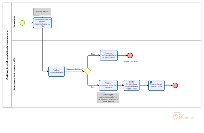Image resolution: width=204 pixels, height=133 pixels.
Task: Click the Há disponibilidade? gateway label
Action: pyautogui.click(x=74, y=69)
